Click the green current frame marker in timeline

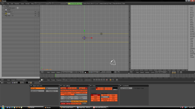[55, 76]
